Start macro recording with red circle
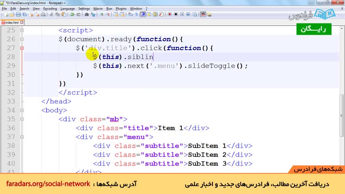The height and width of the screenshot is (194, 345). coord(170,15)
